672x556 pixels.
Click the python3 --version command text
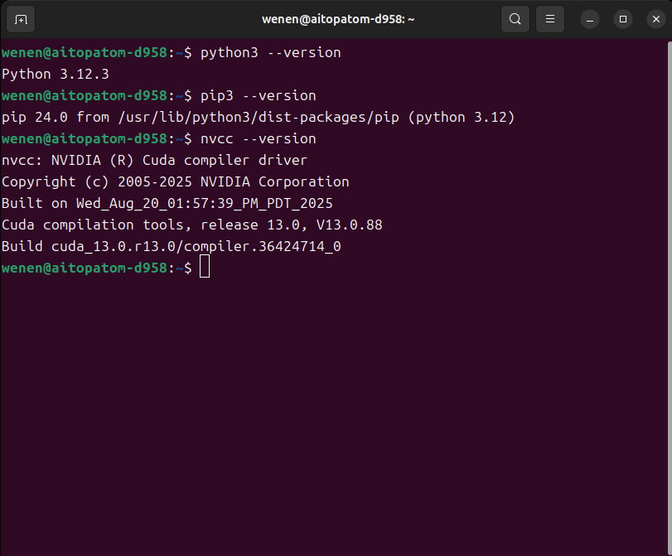click(x=270, y=52)
